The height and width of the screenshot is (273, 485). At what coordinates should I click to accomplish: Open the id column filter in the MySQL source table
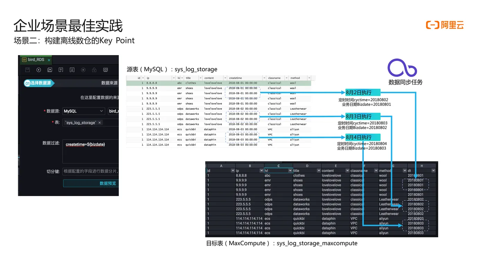click(143, 78)
